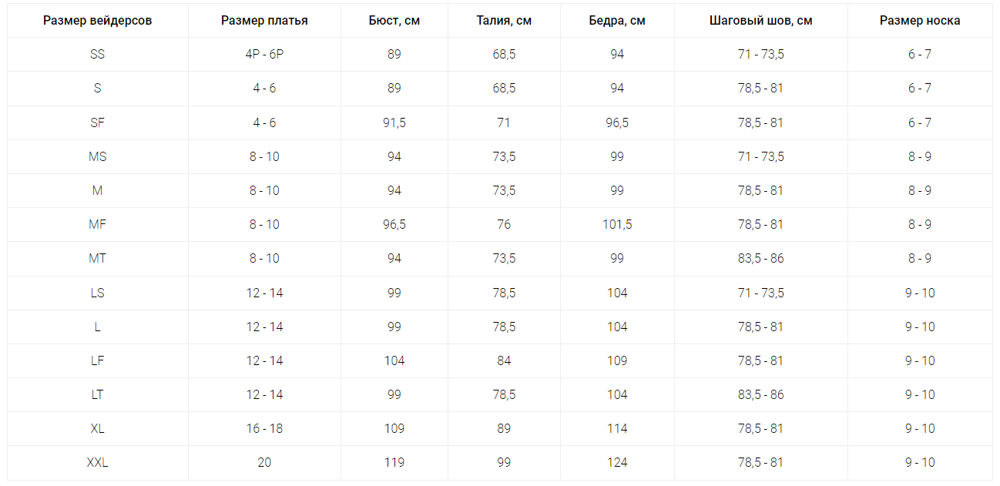
Task: Click the 101,5 hips value
Action: coord(617,225)
